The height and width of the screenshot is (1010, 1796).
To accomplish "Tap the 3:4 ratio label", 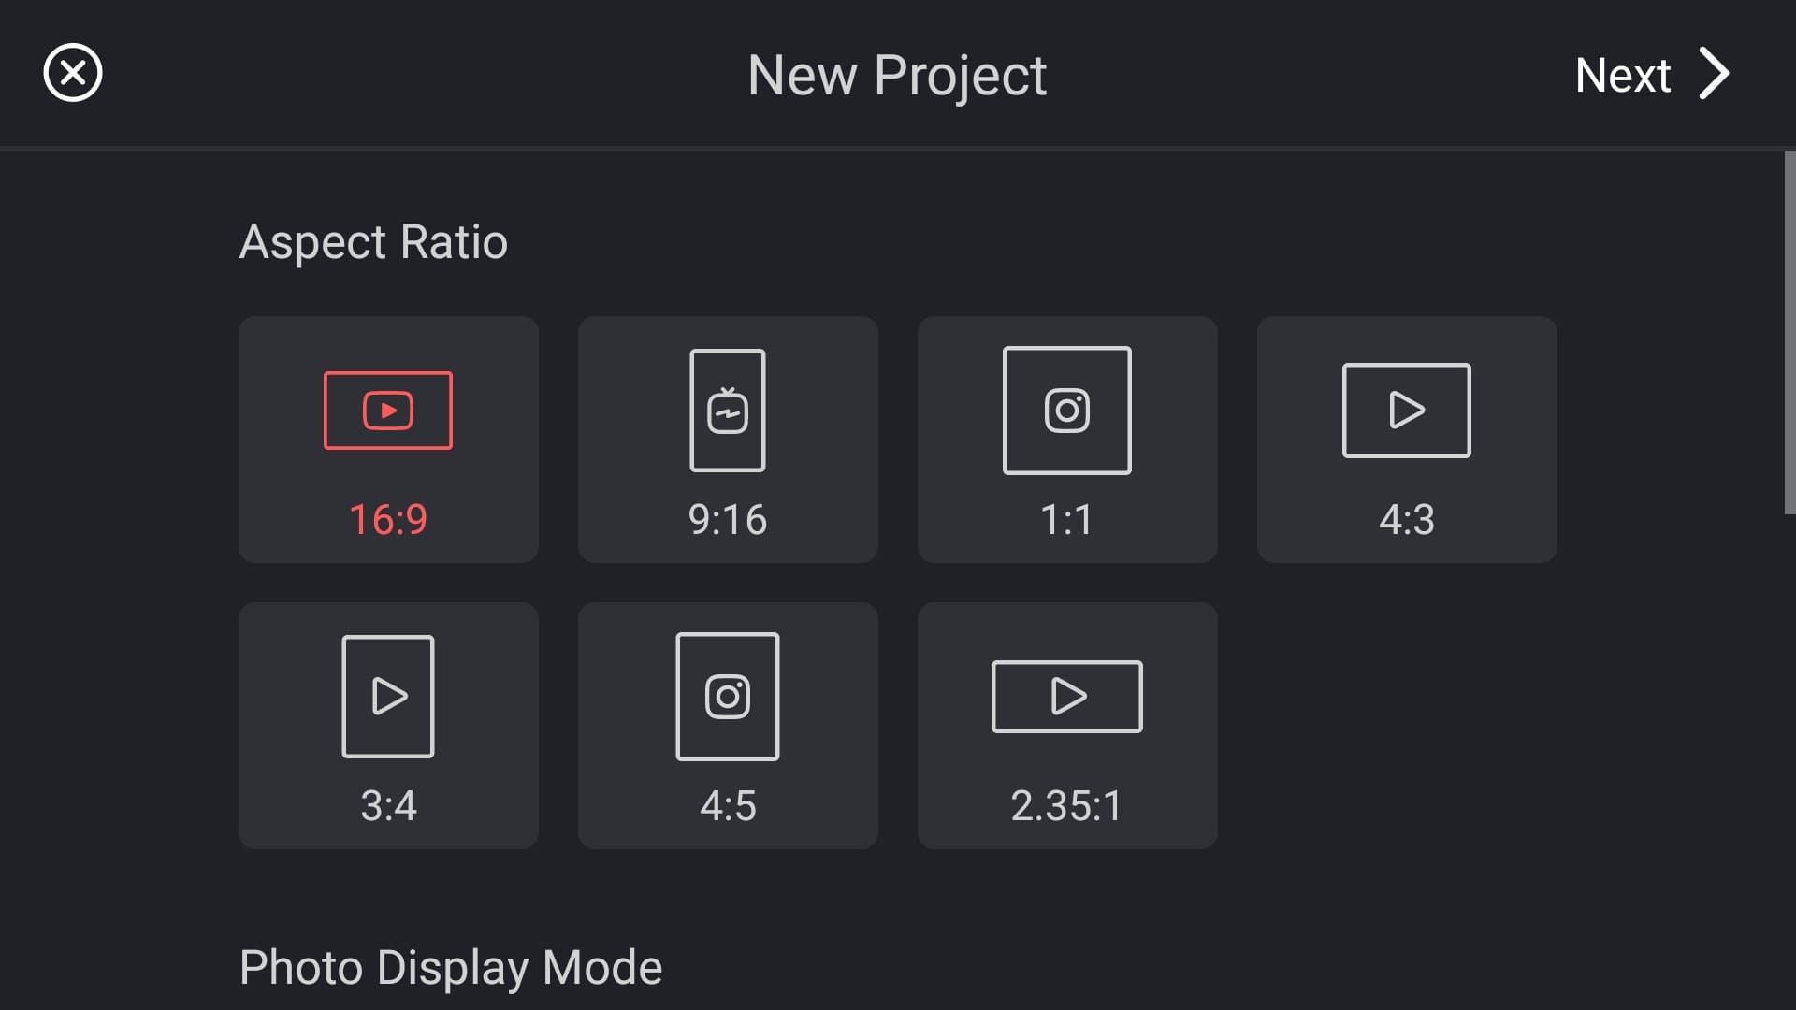I will click(x=388, y=806).
